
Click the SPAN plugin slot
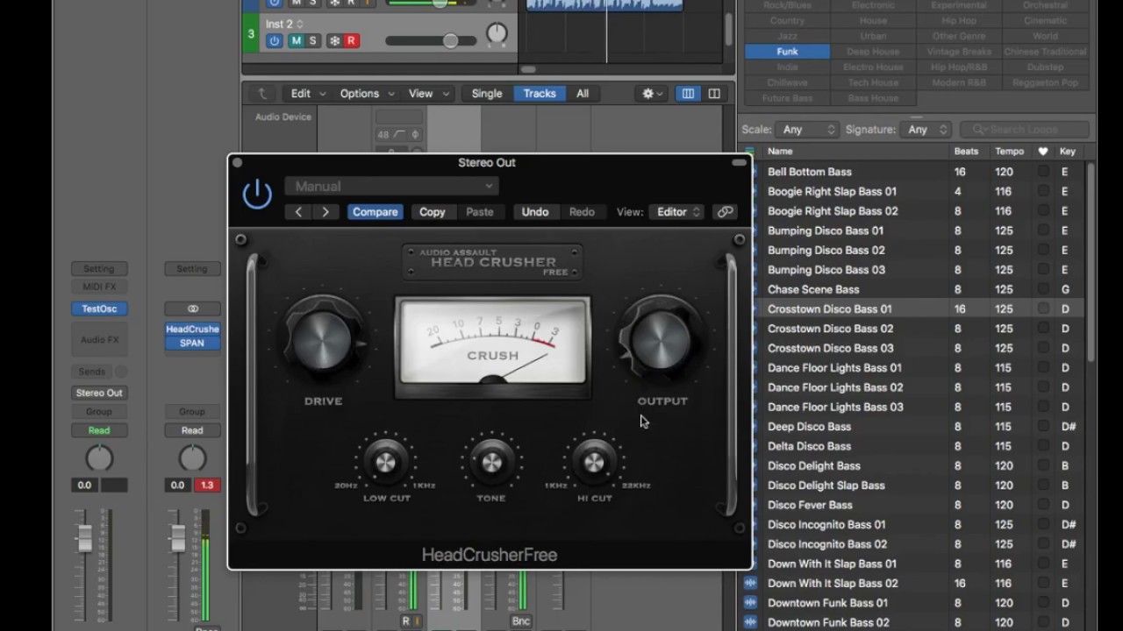click(x=192, y=343)
